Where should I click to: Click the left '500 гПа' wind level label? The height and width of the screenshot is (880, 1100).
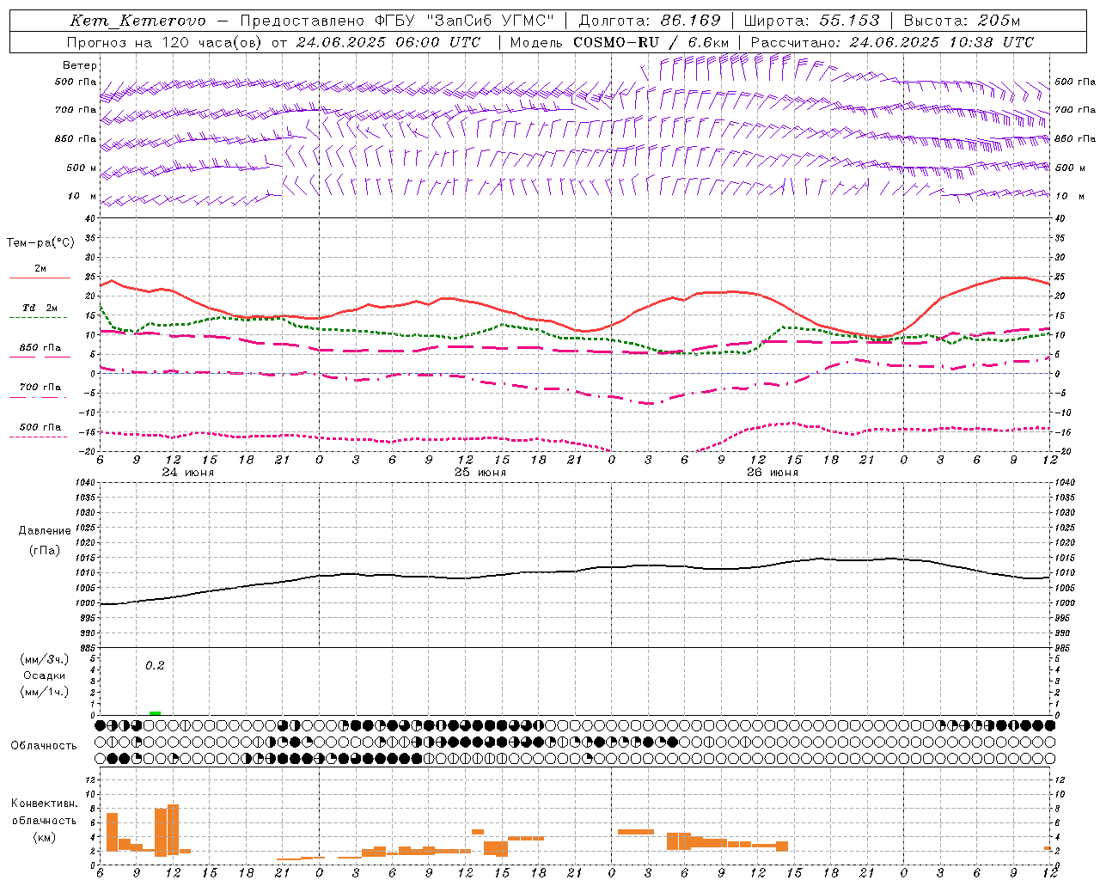pos(76,82)
